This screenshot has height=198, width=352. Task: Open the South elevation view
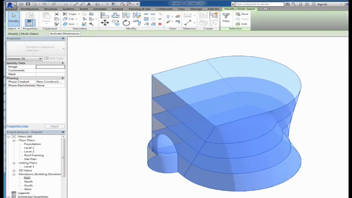[28, 185]
